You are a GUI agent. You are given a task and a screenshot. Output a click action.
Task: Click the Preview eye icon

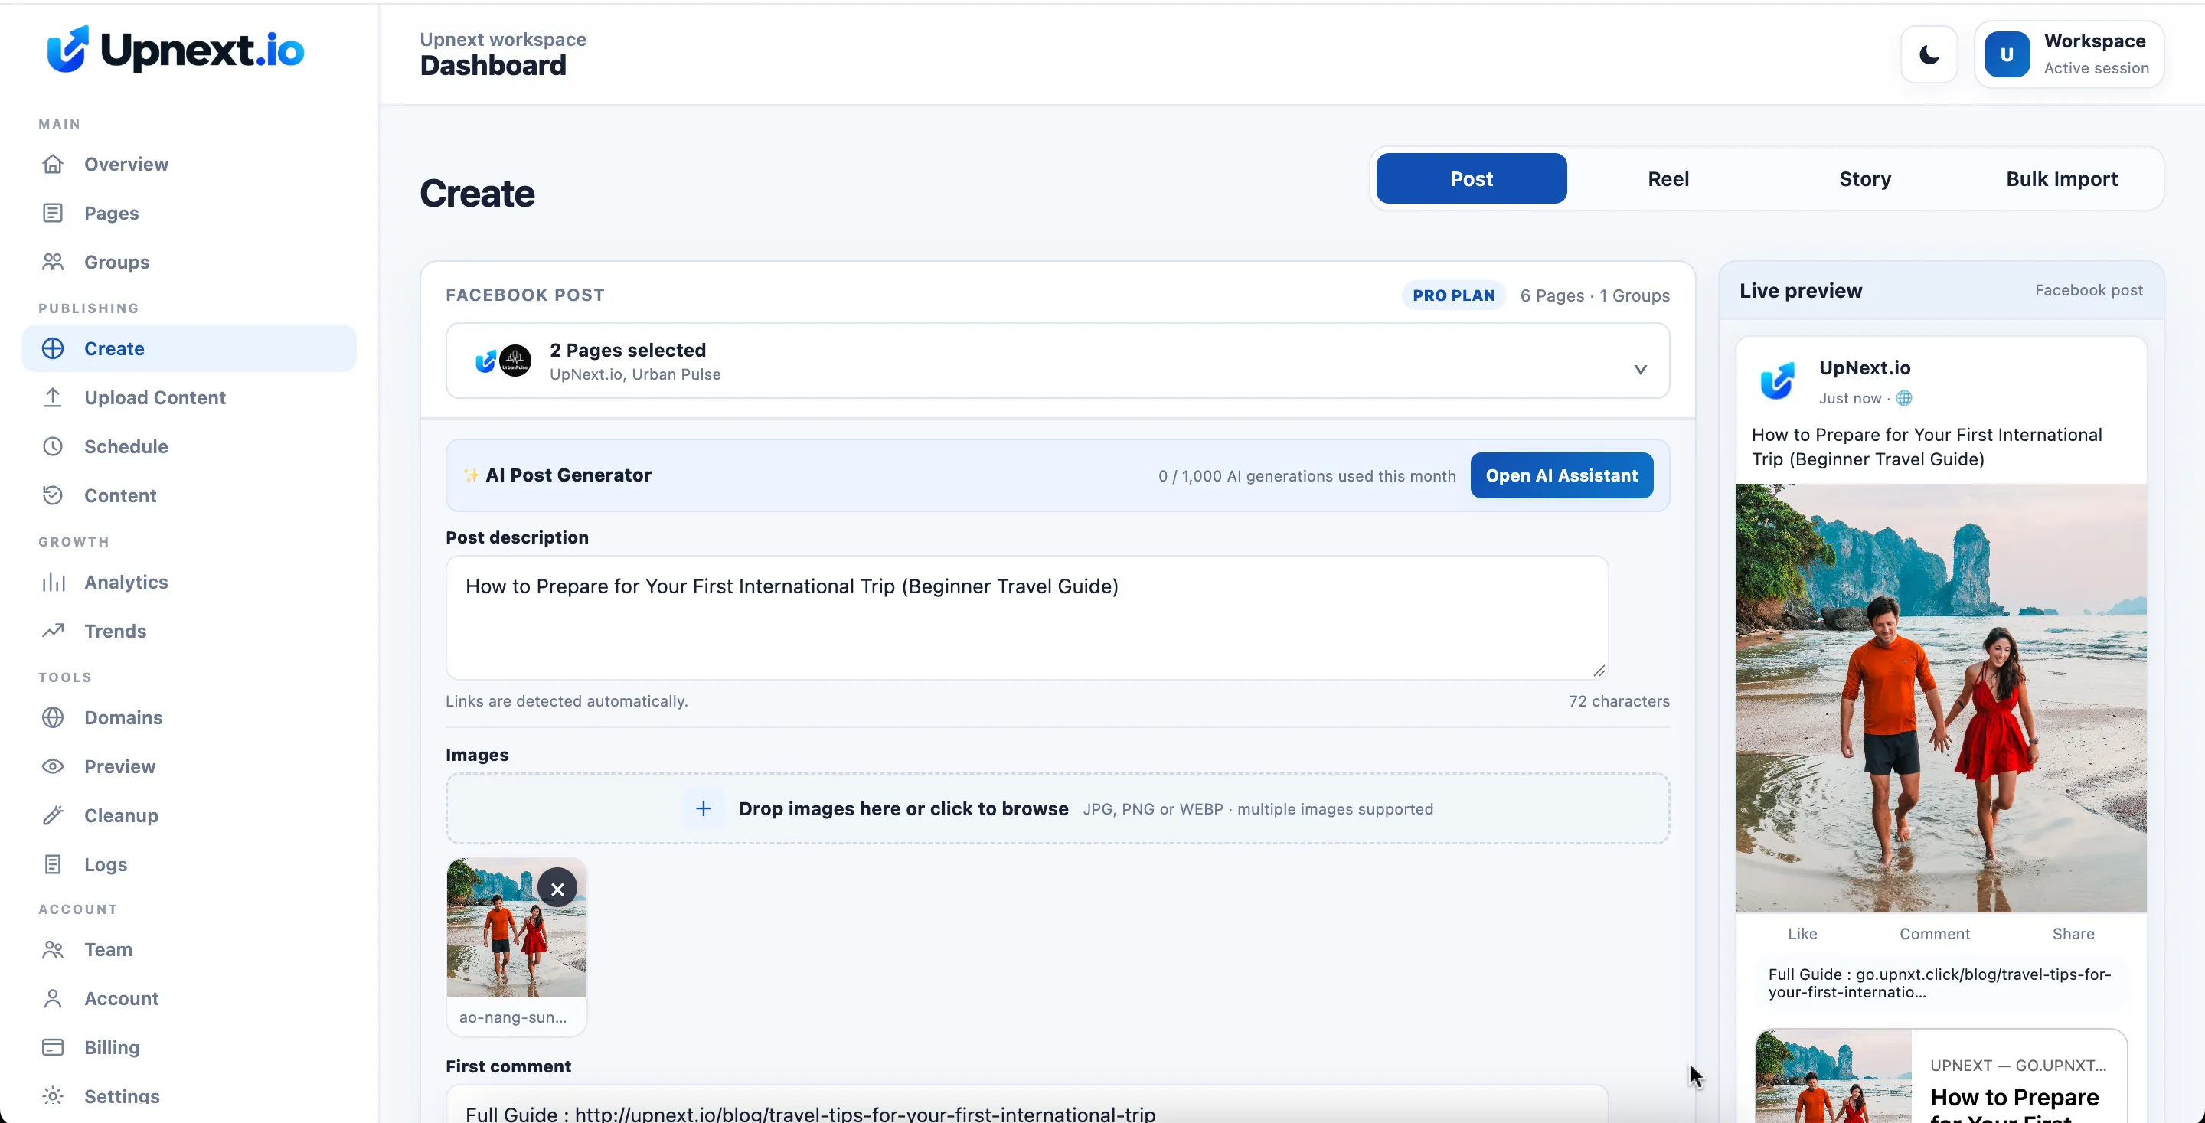click(x=53, y=766)
